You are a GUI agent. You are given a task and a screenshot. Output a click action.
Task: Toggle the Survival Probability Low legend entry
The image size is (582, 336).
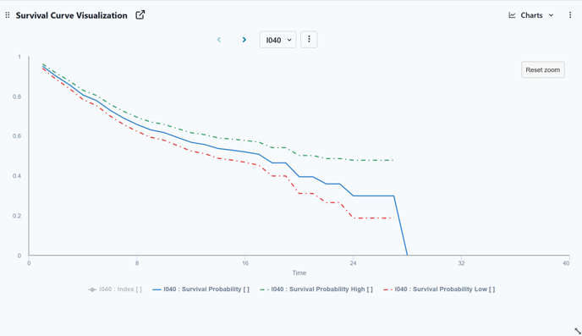click(440, 289)
